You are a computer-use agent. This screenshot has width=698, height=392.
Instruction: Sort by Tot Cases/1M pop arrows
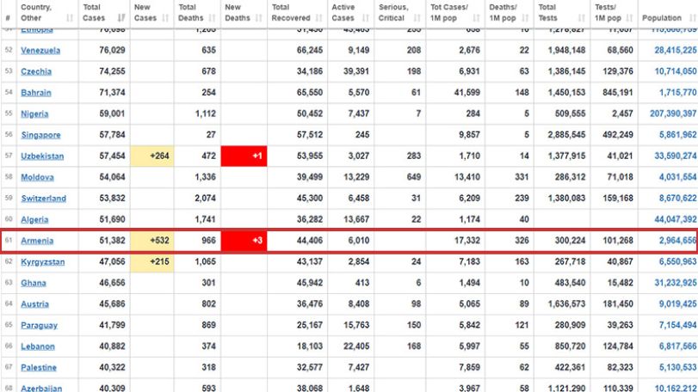point(476,18)
